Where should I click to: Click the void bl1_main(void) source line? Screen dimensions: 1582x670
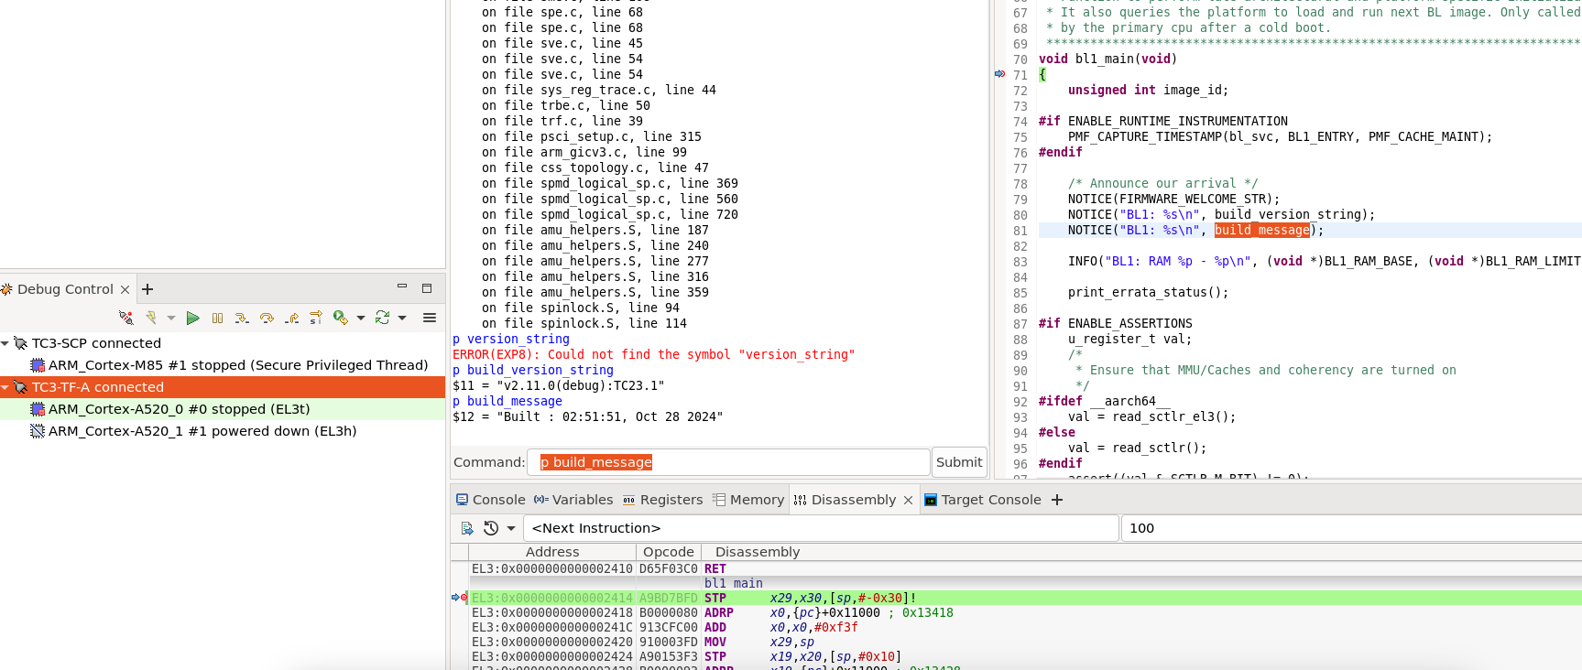tap(1107, 59)
